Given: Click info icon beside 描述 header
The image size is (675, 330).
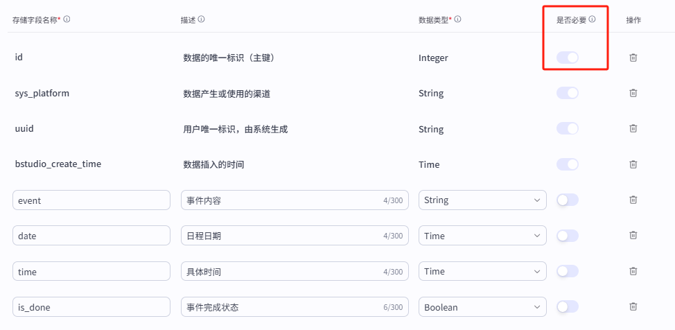Looking at the screenshot, I should pos(201,19).
